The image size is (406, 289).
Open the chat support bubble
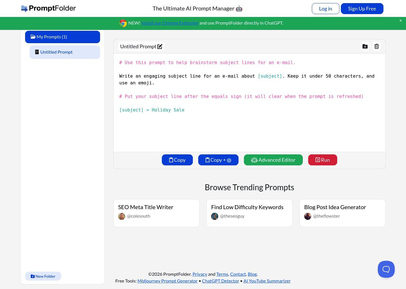pos(386,269)
